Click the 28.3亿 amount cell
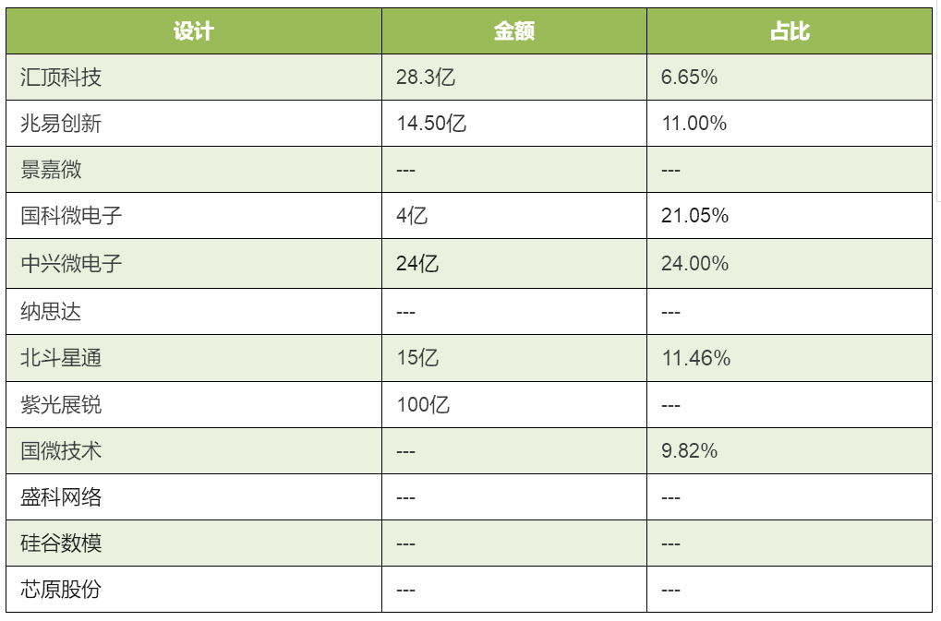 point(514,78)
